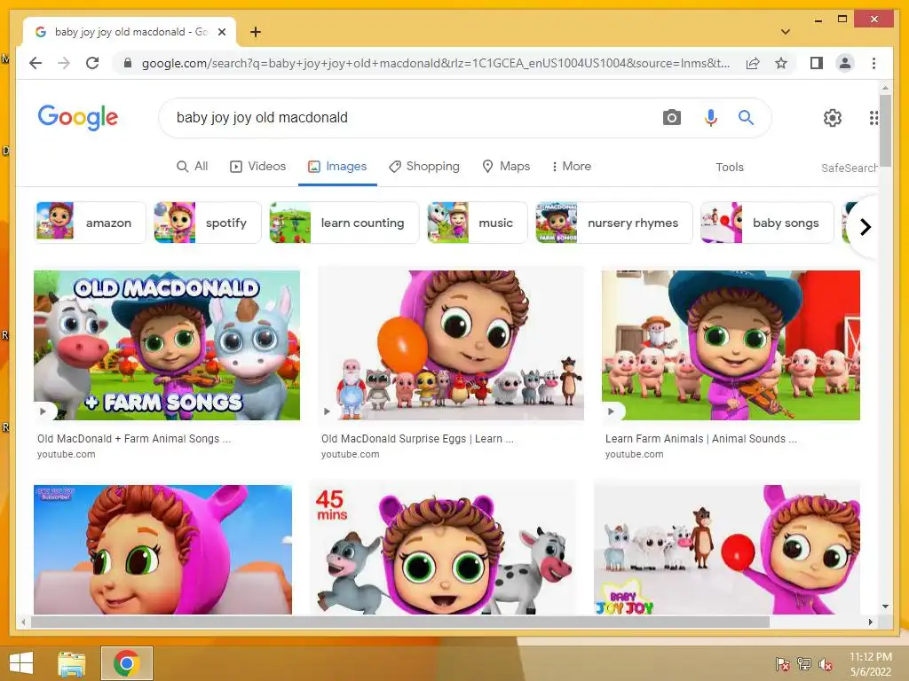
Task: Open the taskbar clock and date
Action: 870,663
